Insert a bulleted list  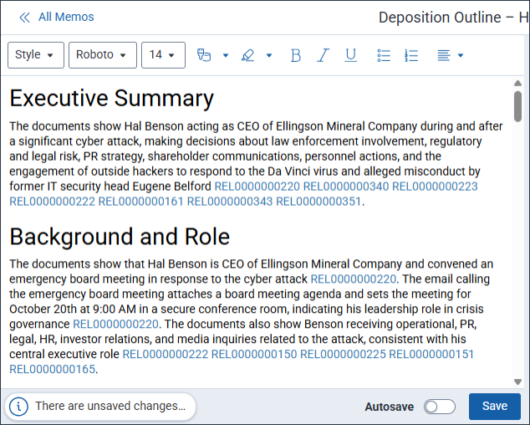click(384, 55)
